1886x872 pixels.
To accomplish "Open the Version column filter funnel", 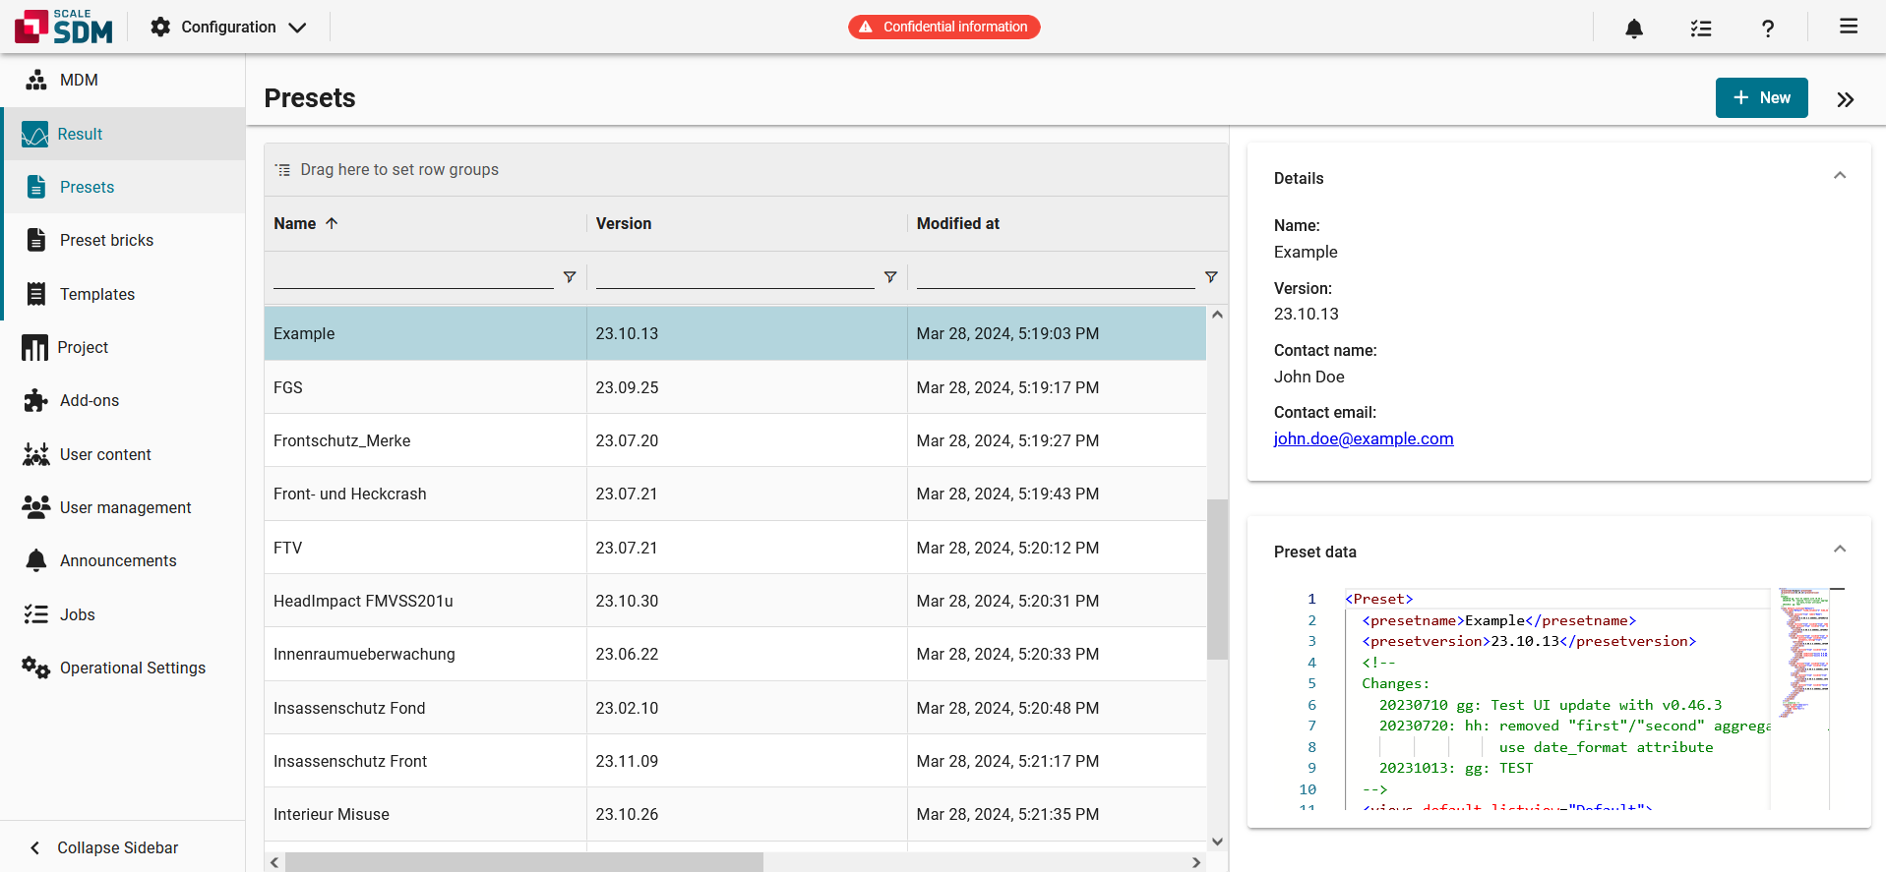I will coord(890,277).
